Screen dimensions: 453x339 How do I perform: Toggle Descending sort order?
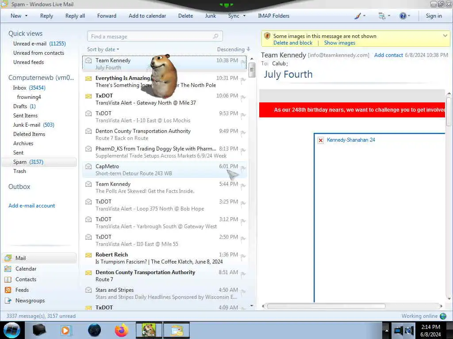point(234,49)
